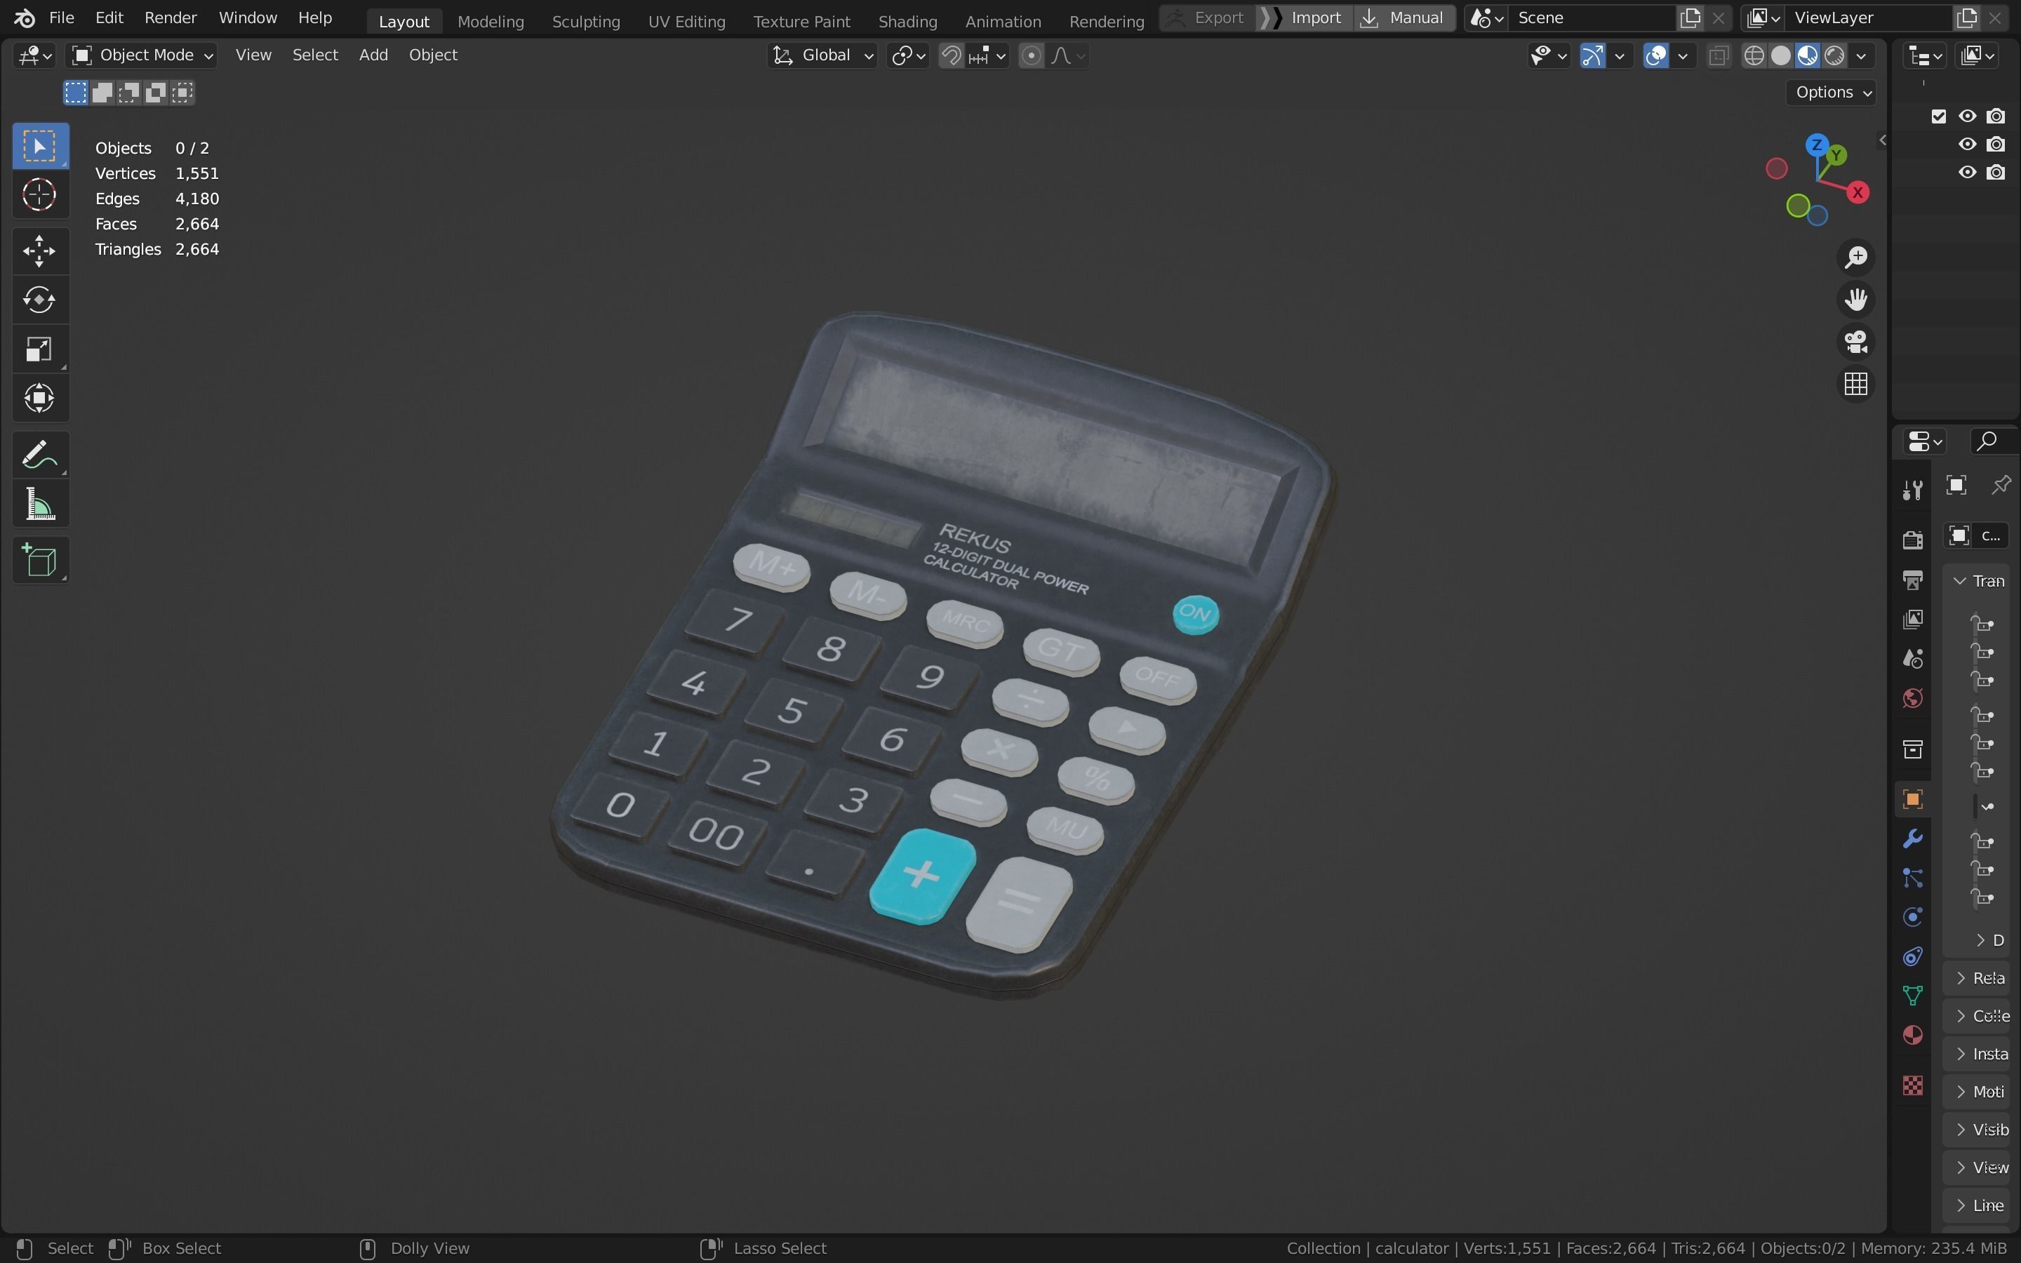
Task: Open shading options dropdown arrow
Action: pyautogui.click(x=1862, y=56)
